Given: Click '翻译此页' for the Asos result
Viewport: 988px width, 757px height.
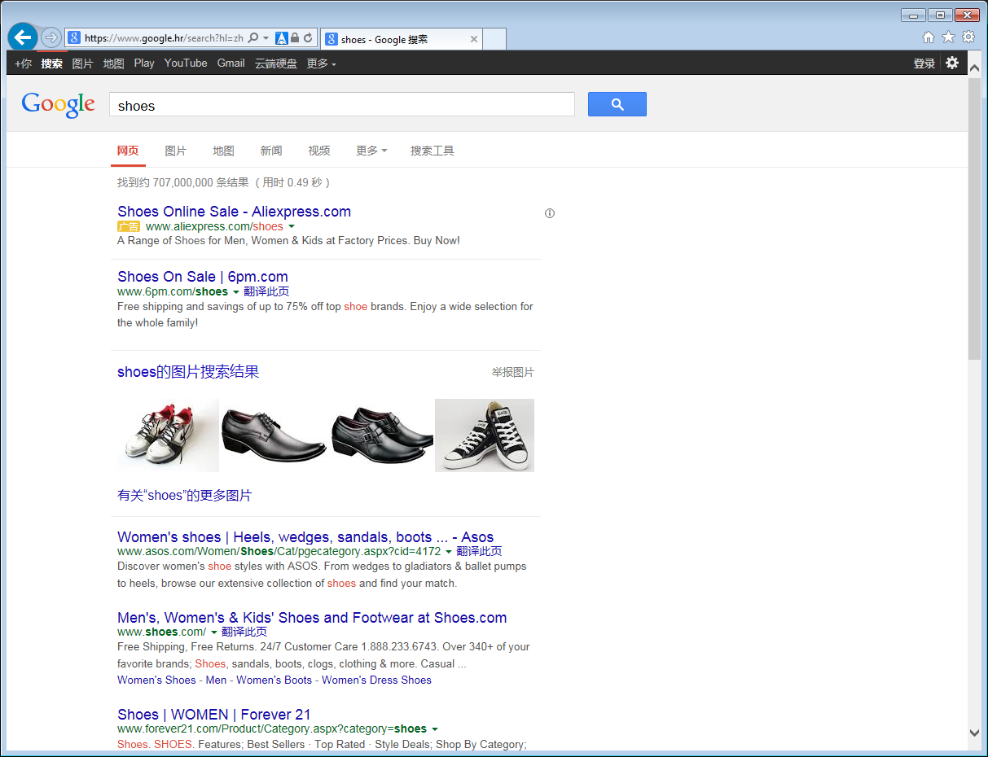Looking at the screenshot, I should (479, 551).
